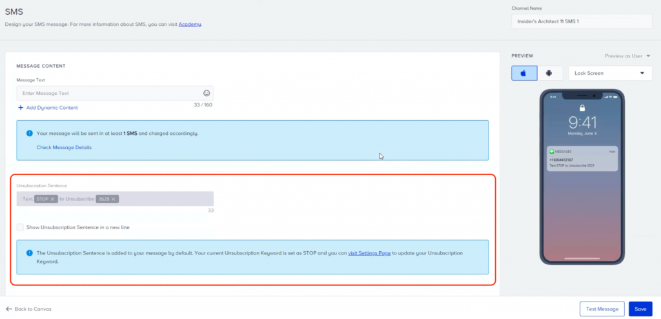
Task: Open the Lock Screen preview dropdown
Action: [609, 73]
